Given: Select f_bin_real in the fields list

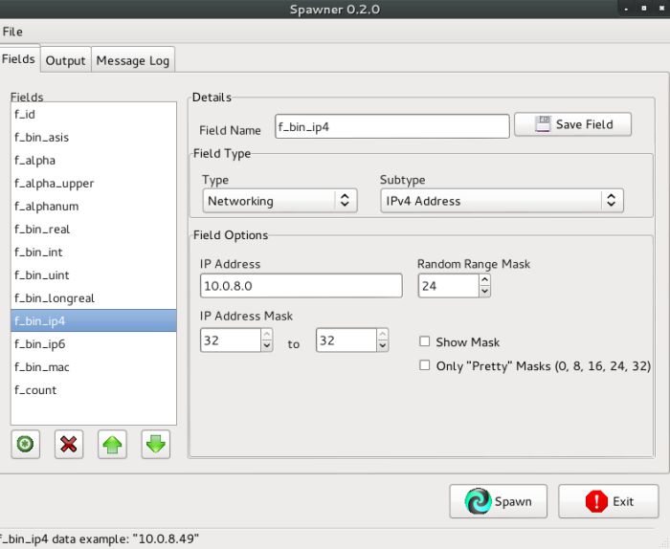Looking at the screenshot, I should 94,230.
